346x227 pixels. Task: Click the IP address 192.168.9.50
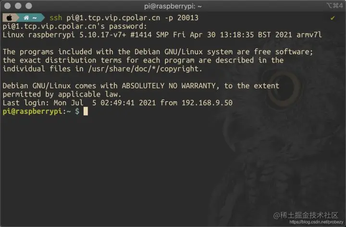(207, 103)
